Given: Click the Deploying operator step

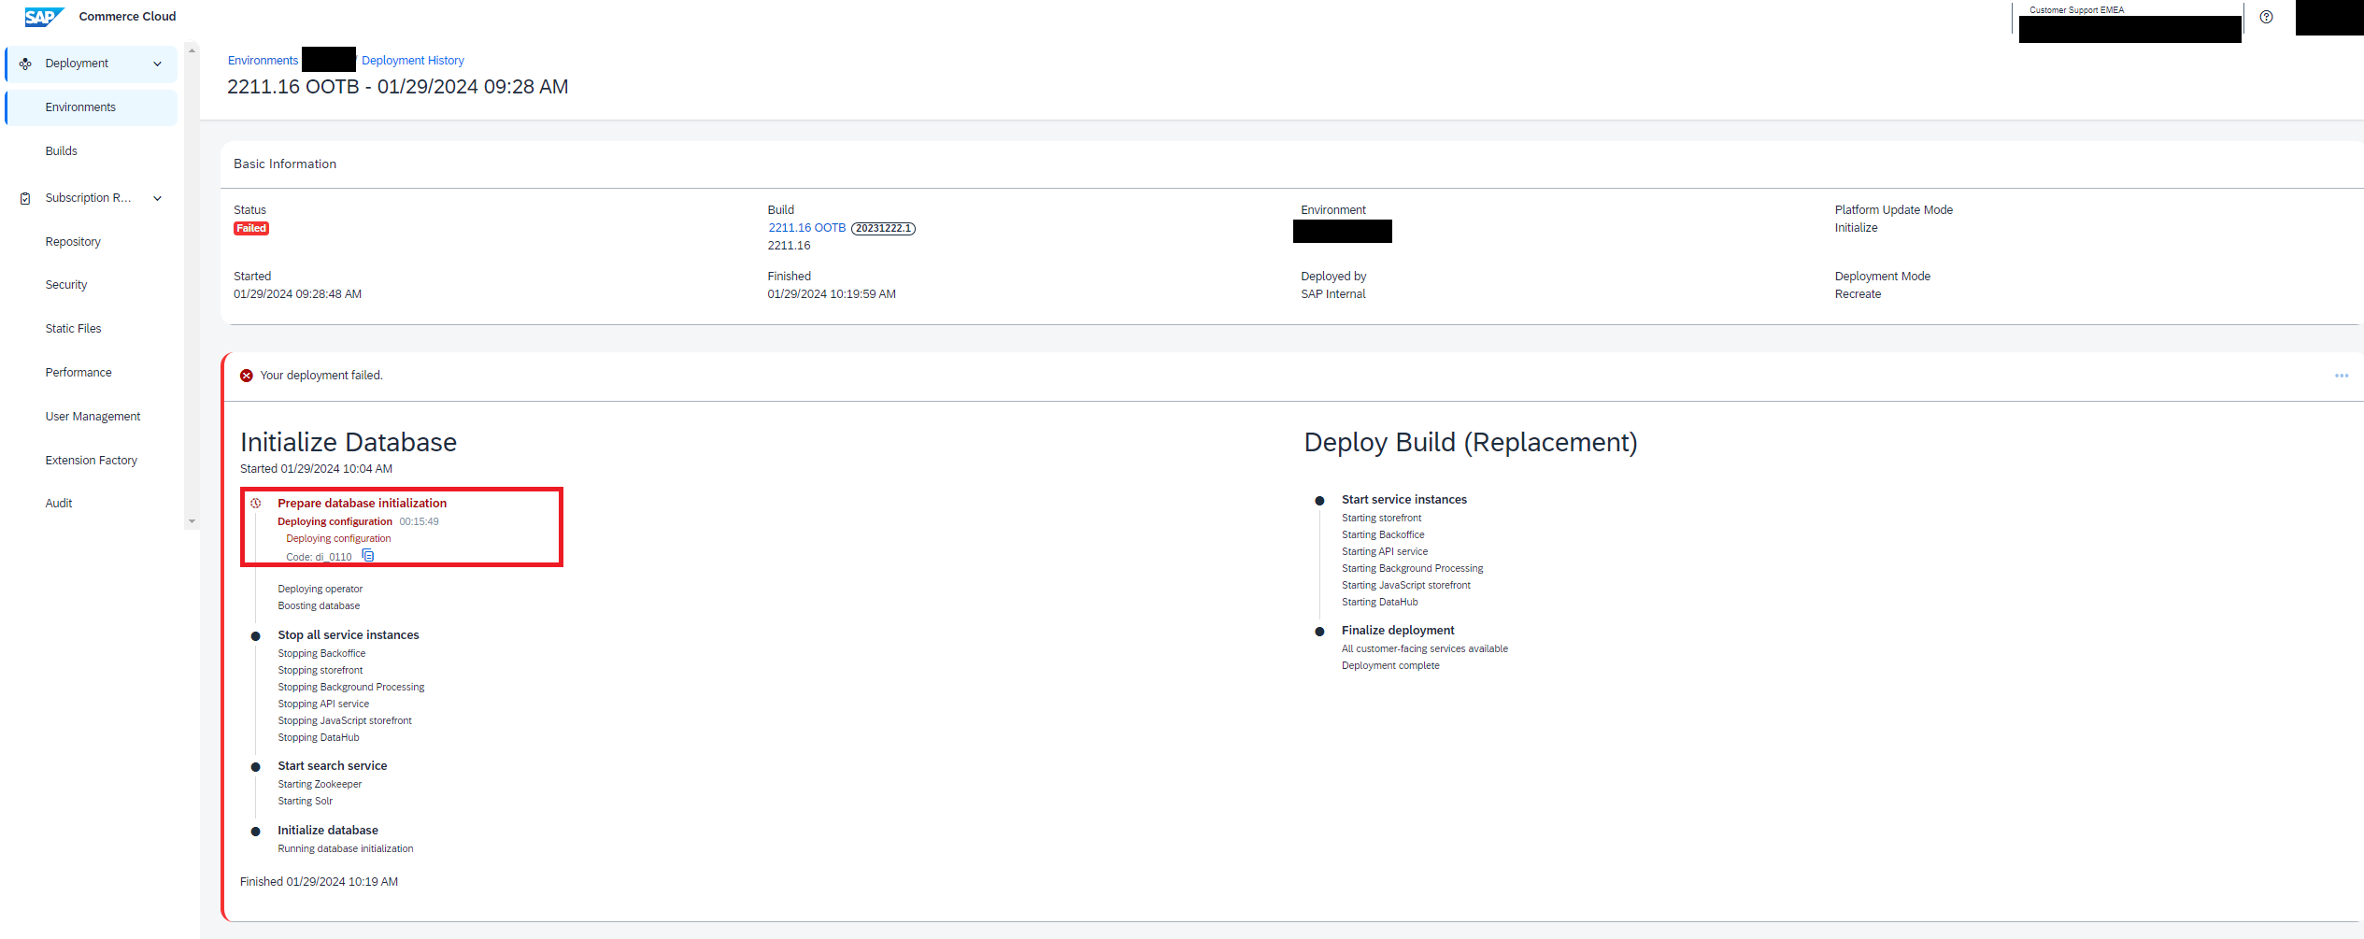Looking at the screenshot, I should 320,590.
